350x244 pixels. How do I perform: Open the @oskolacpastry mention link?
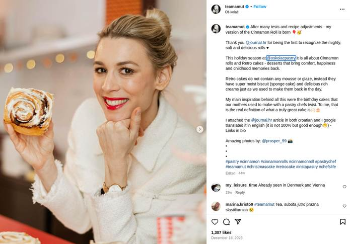point(281,58)
